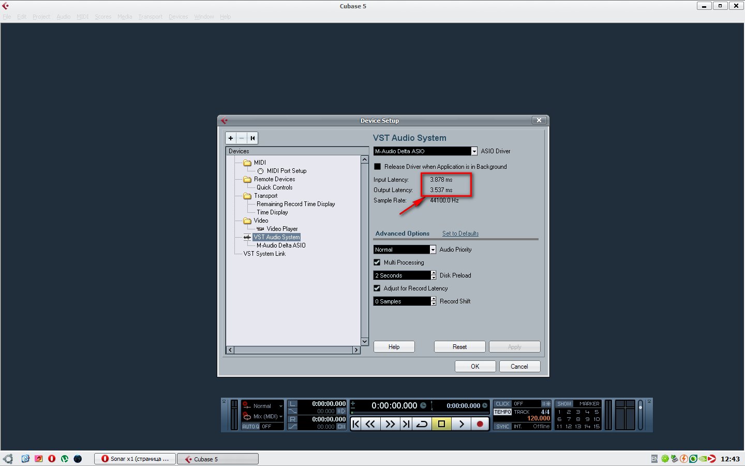Click the device list down scroll arrow
The height and width of the screenshot is (466, 745).
click(365, 342)
